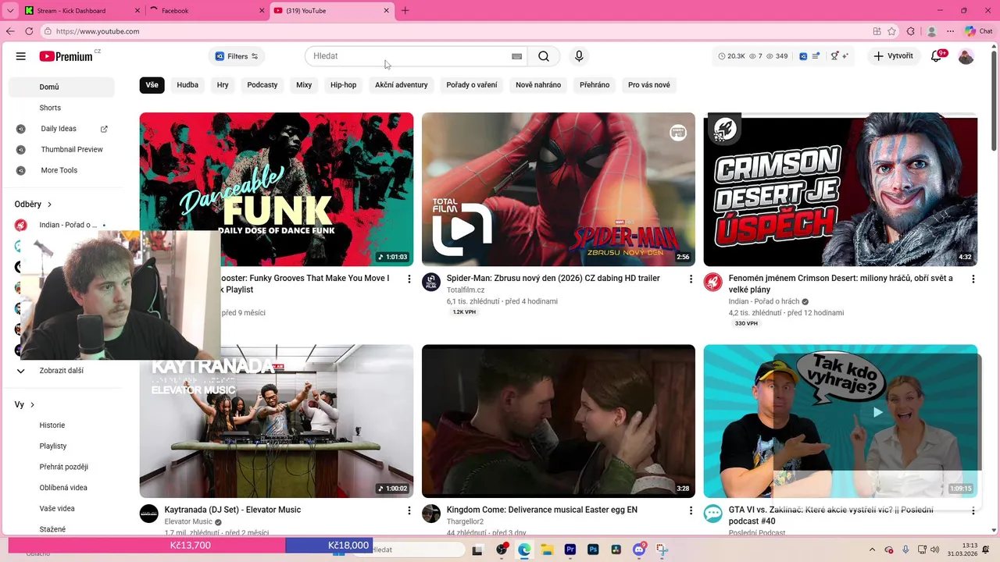The width and height of the screenshot is (1000, 562).
Task: Start voice search with microphone icon
Action: pos(579,56)
